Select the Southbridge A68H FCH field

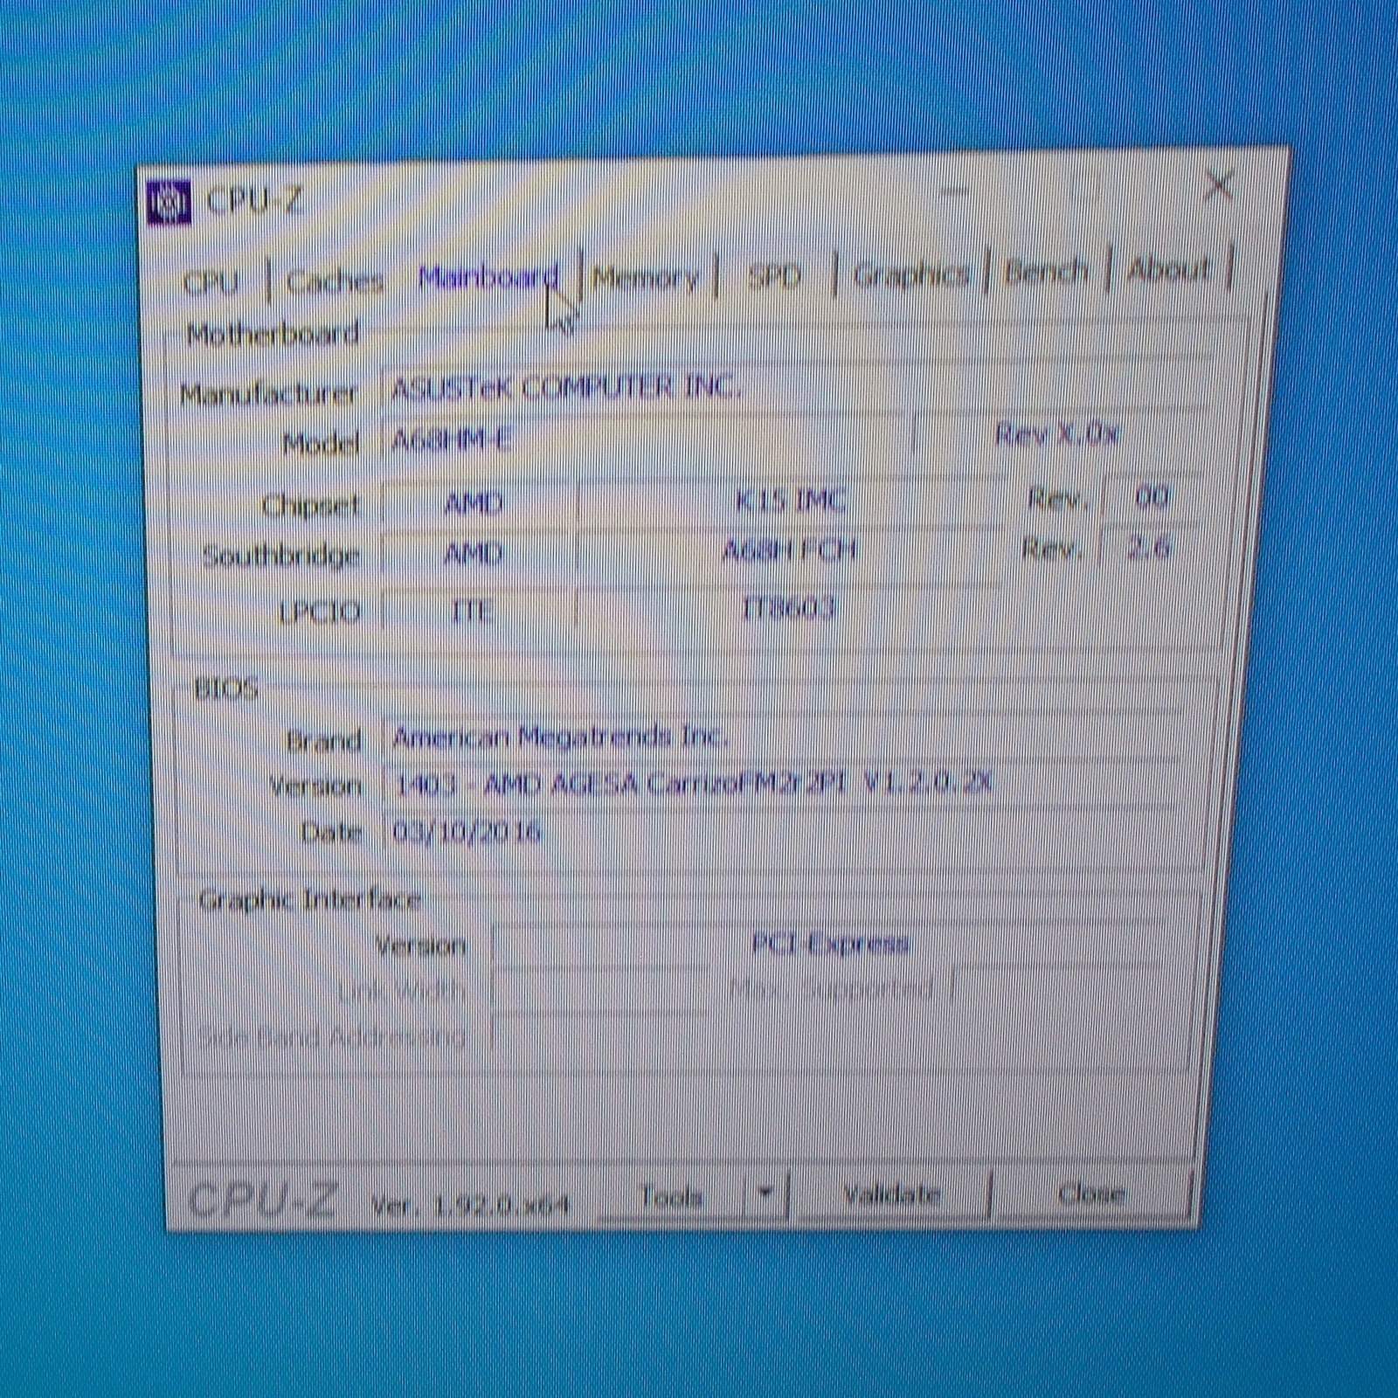(789, 550)
